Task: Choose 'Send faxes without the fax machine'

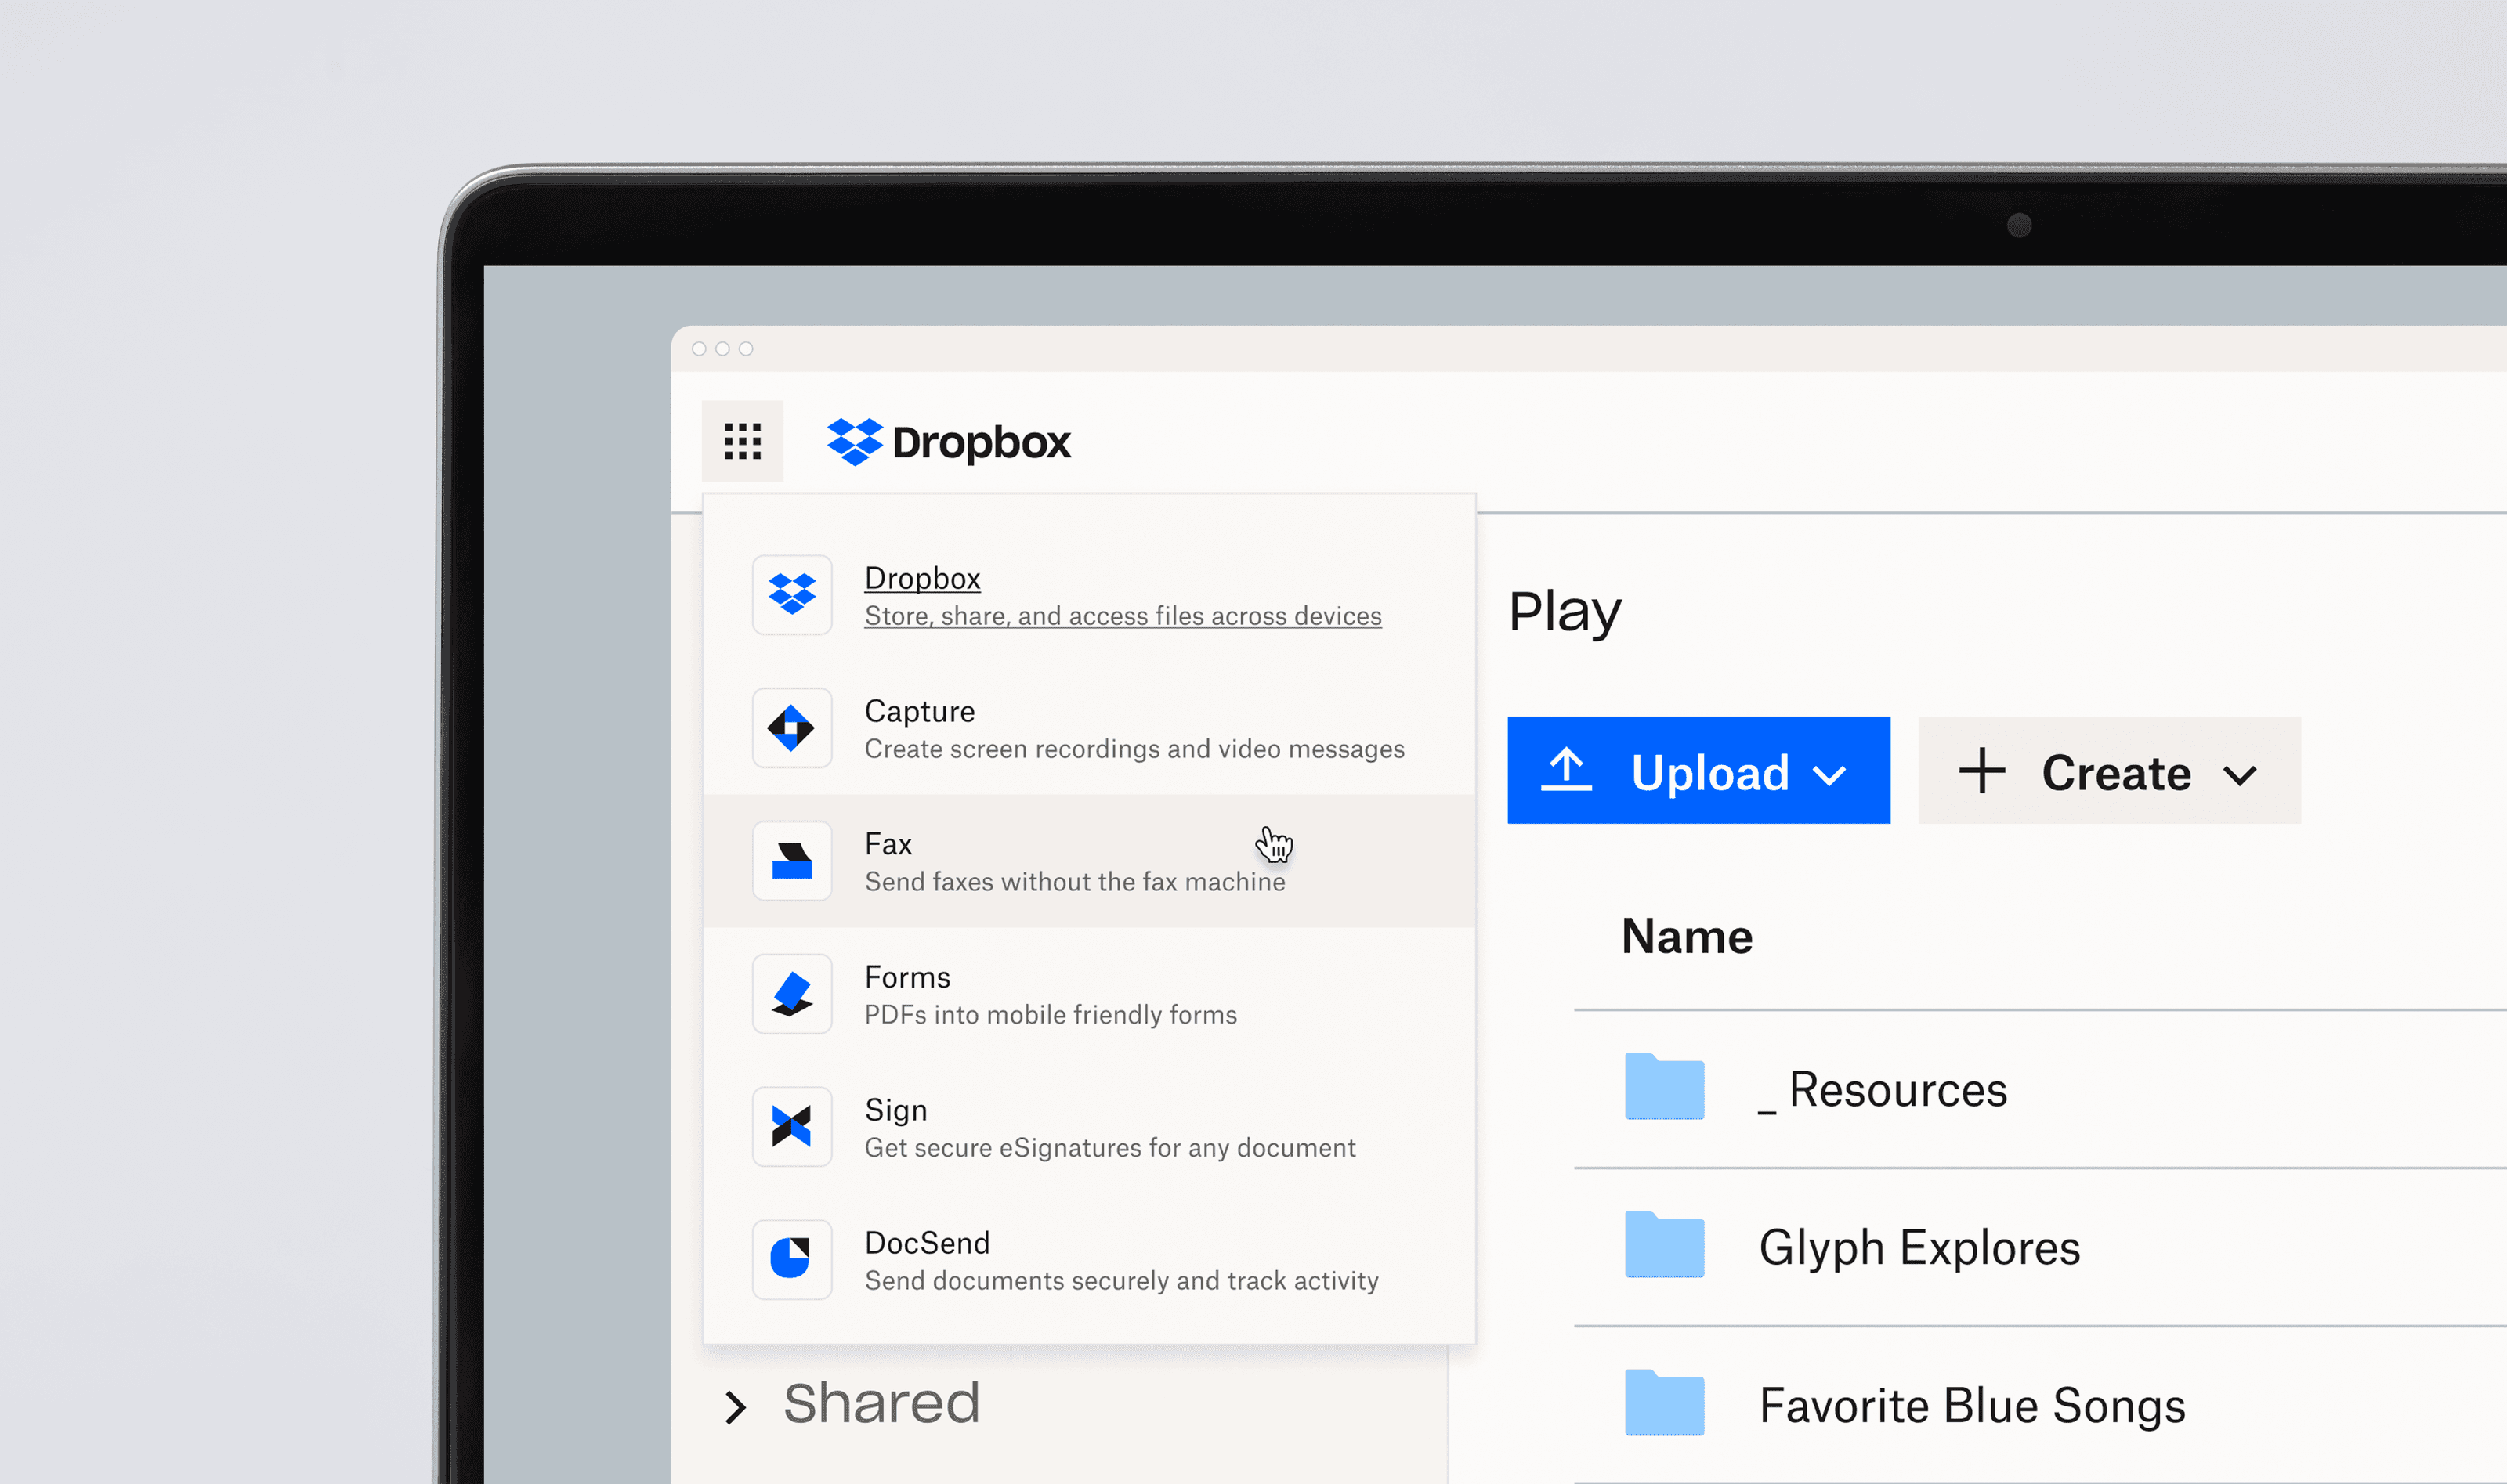Action: (x=1074, y=882)
